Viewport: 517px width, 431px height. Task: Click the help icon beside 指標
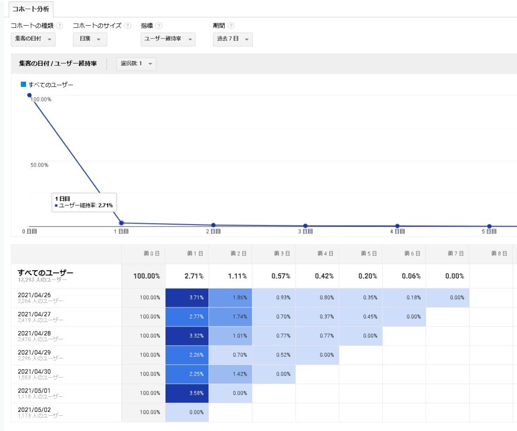pos(159,26)
